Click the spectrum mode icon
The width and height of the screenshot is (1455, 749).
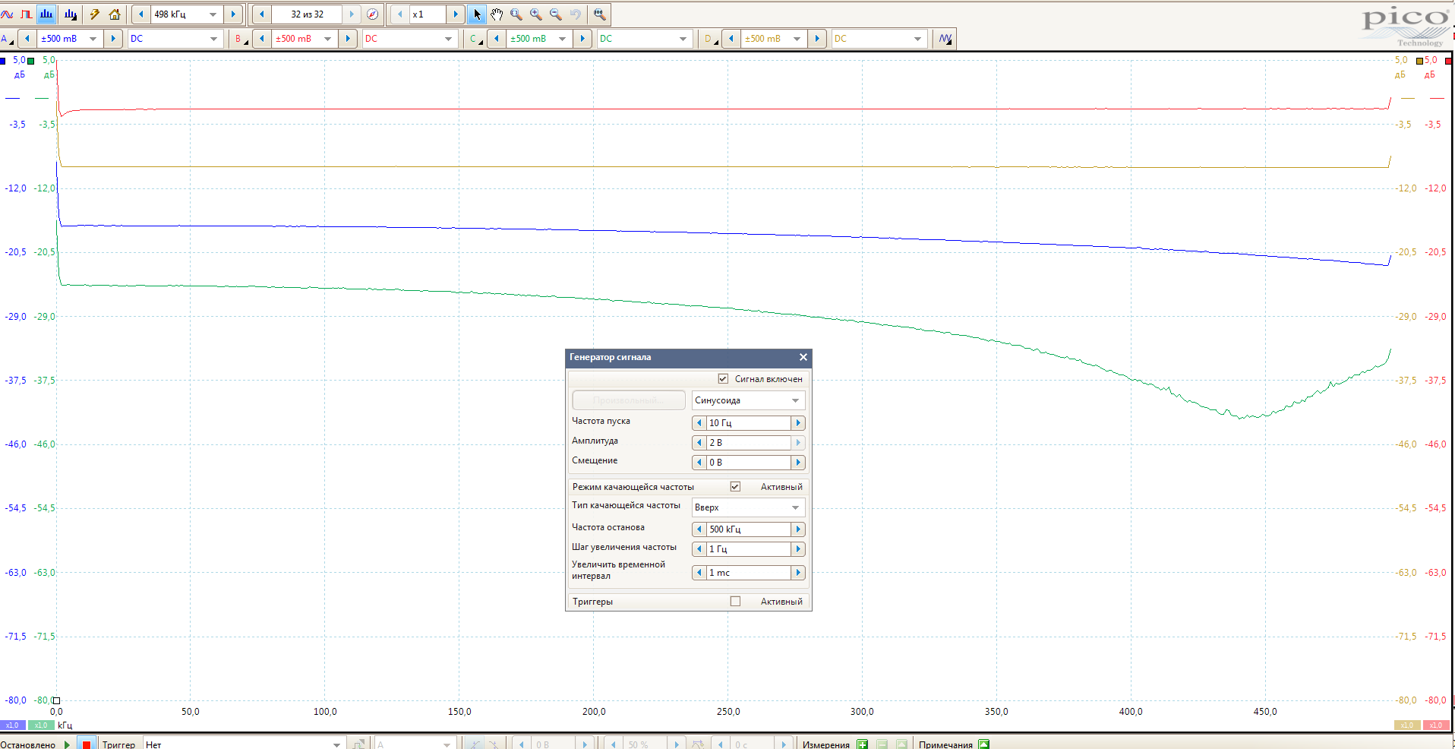46,14
